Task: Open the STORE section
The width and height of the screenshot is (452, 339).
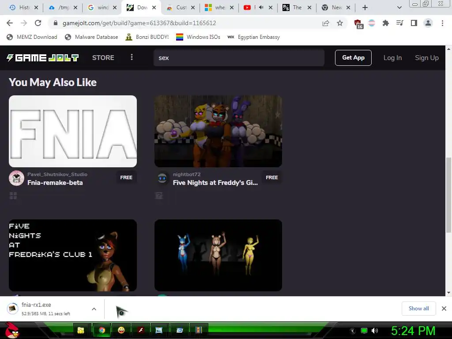Action: [x=103, y=58]
